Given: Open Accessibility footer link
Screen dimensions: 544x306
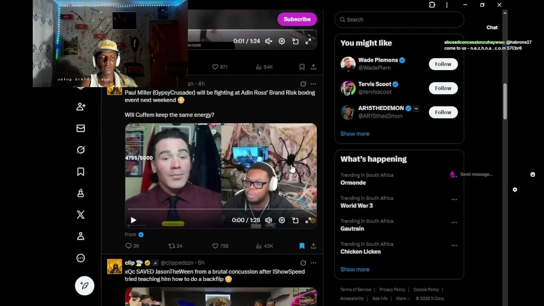Looking at the screenshot, I should coord(352,298).
